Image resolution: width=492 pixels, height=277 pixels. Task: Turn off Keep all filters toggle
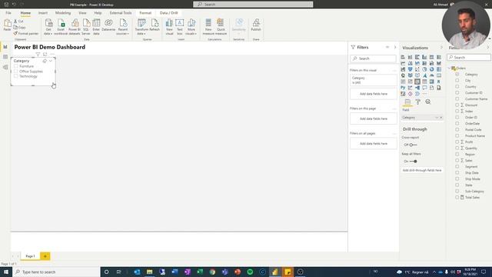coord(414,161)
